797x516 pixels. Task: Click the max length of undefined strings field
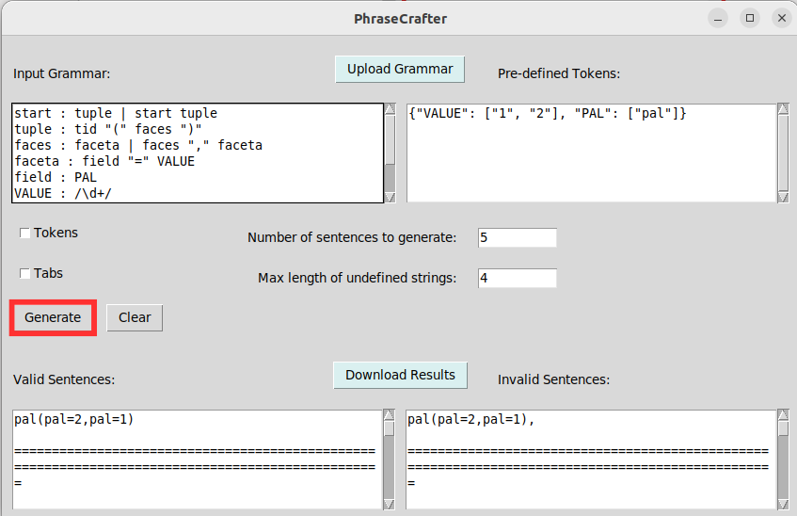[x=517, y=278]
